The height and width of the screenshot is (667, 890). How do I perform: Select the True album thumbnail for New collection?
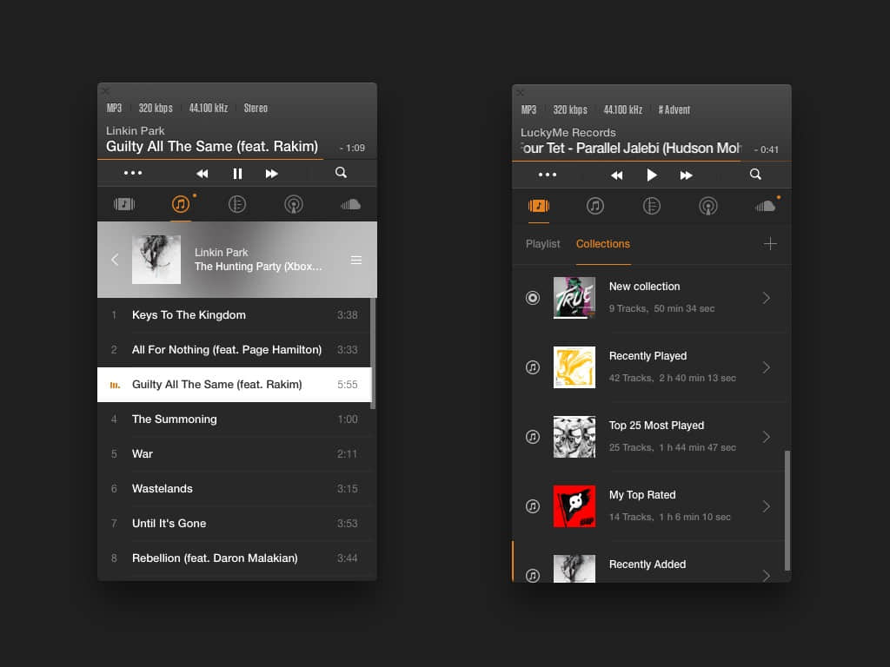coord(575,298)
